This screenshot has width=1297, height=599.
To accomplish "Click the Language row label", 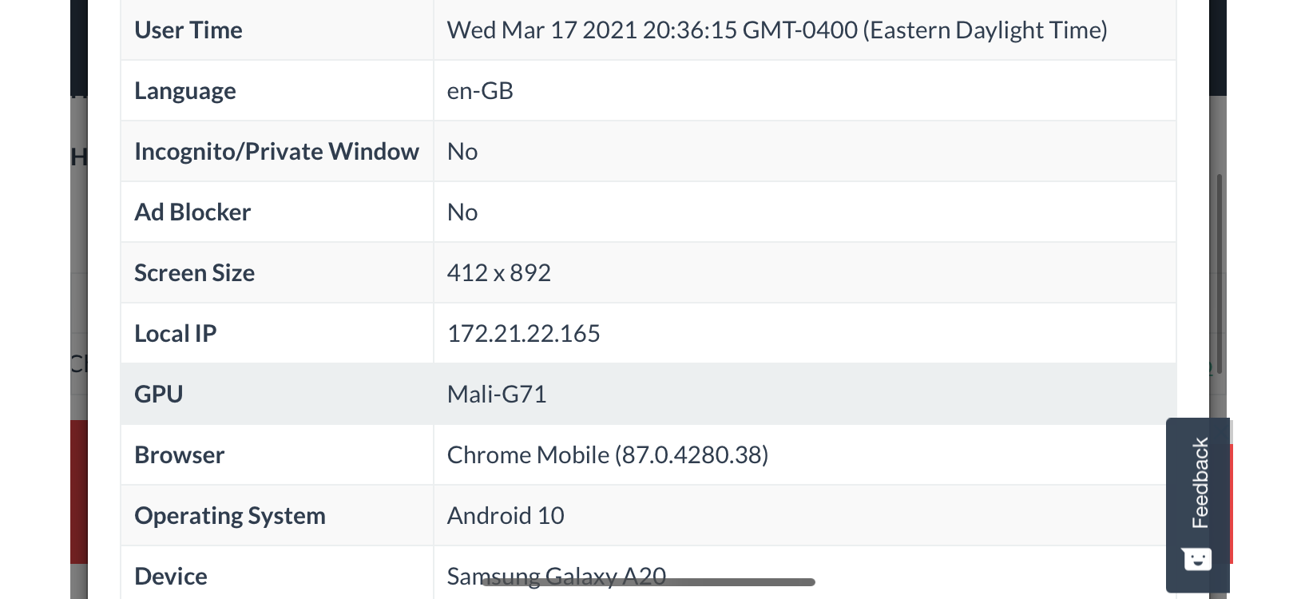I will (185, 91).
